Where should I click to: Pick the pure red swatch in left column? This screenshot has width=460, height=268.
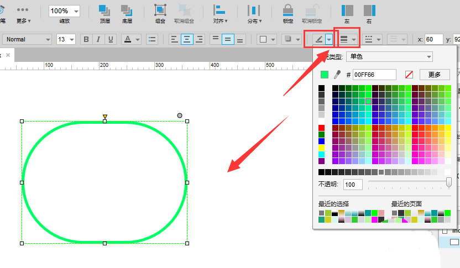[x=322, y=128]
